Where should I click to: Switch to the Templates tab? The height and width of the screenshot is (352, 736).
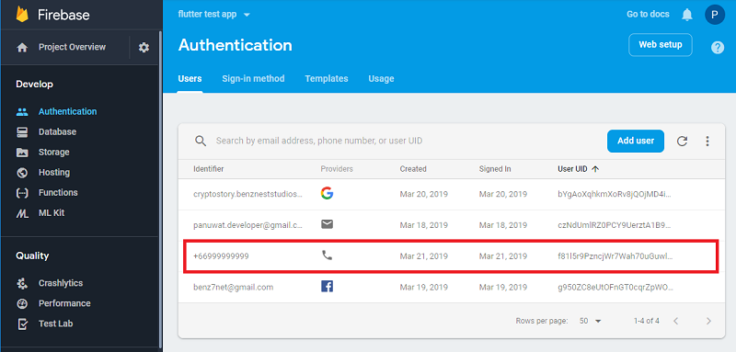pos(327,79)
